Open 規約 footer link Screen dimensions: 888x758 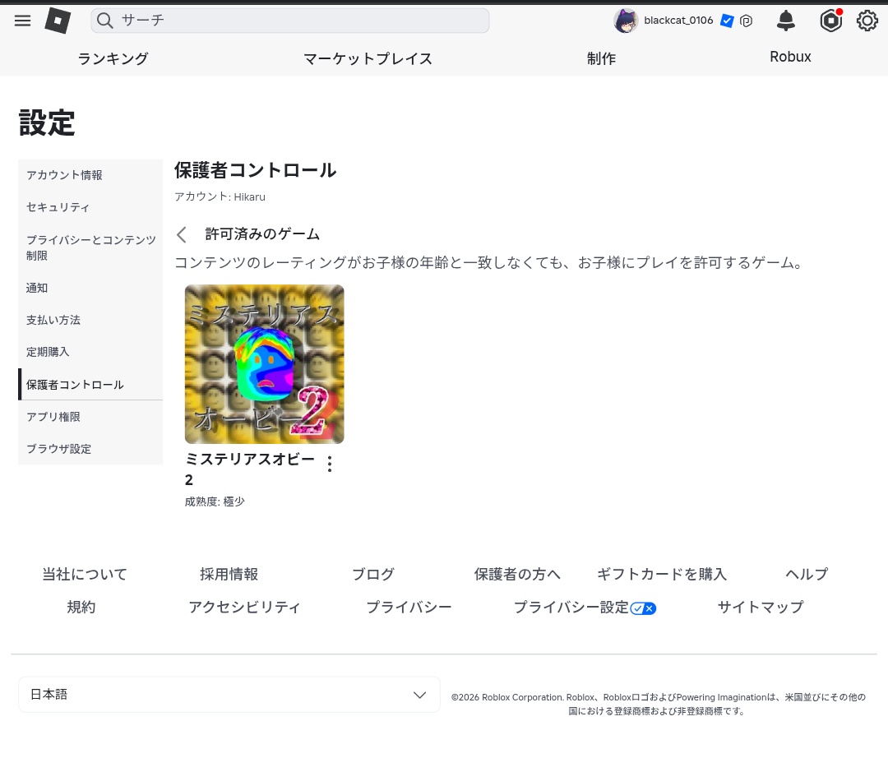click(81, 607)
